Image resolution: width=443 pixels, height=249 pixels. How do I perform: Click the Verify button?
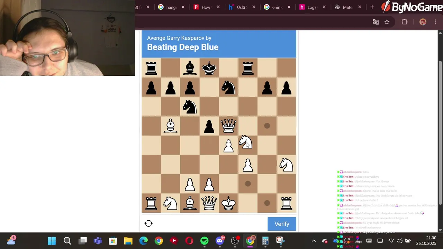coord(282,224)
